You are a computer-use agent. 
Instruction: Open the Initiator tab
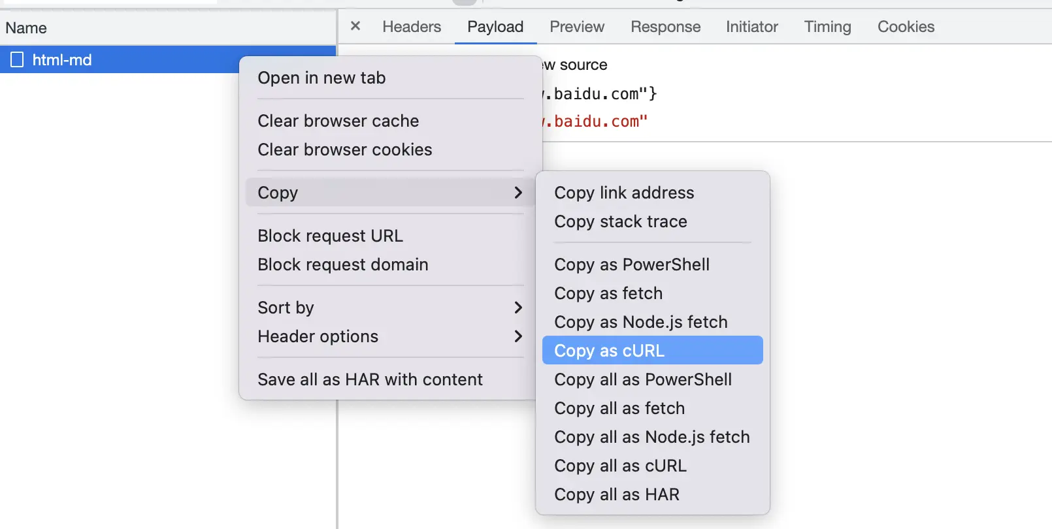click(752, 27)
